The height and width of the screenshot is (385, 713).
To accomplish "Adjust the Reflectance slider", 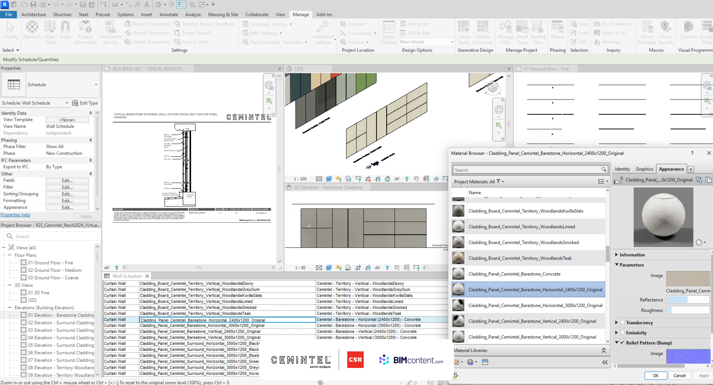I will point(688,300).
